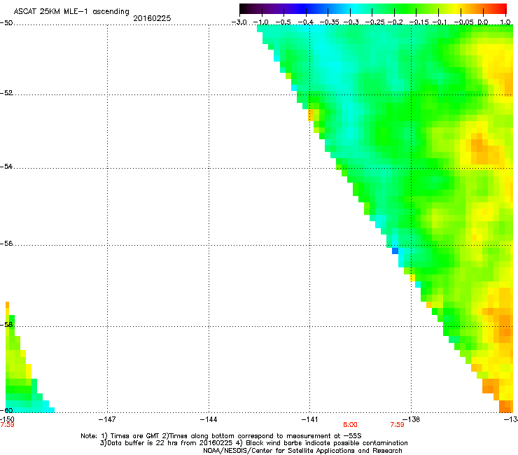Click the "-0.3" color scale label
The image size is (518, 455).
tap(351, 22)
